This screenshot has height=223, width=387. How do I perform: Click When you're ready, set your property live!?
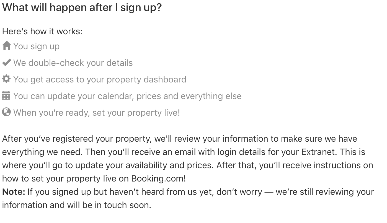click(x=97, y=113)
